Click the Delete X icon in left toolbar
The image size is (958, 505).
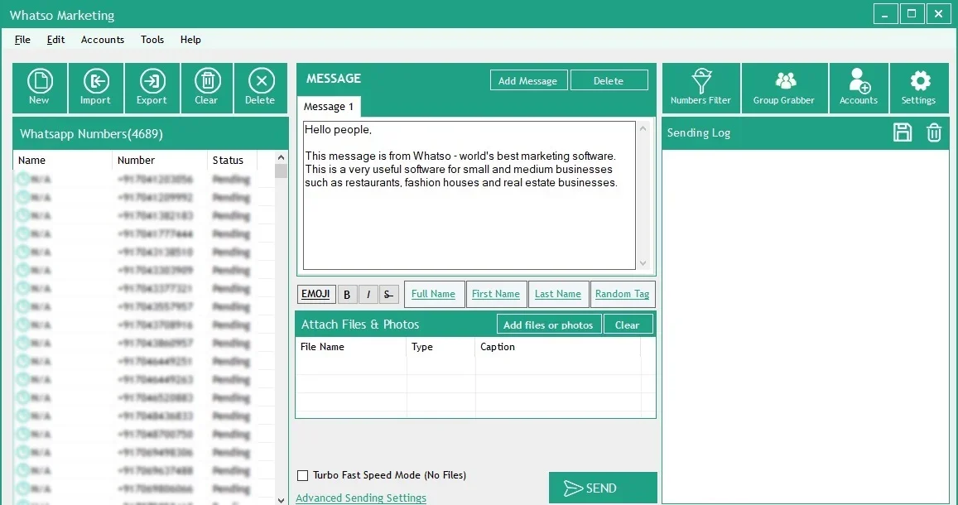(x=261, y=88)
